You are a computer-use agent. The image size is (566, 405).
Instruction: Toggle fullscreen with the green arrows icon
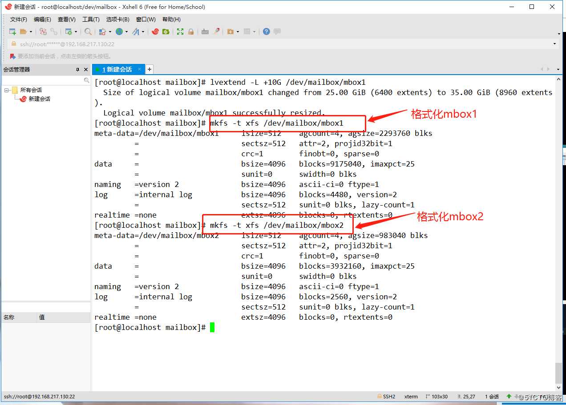pyautogui.click(x=180, y=32)
